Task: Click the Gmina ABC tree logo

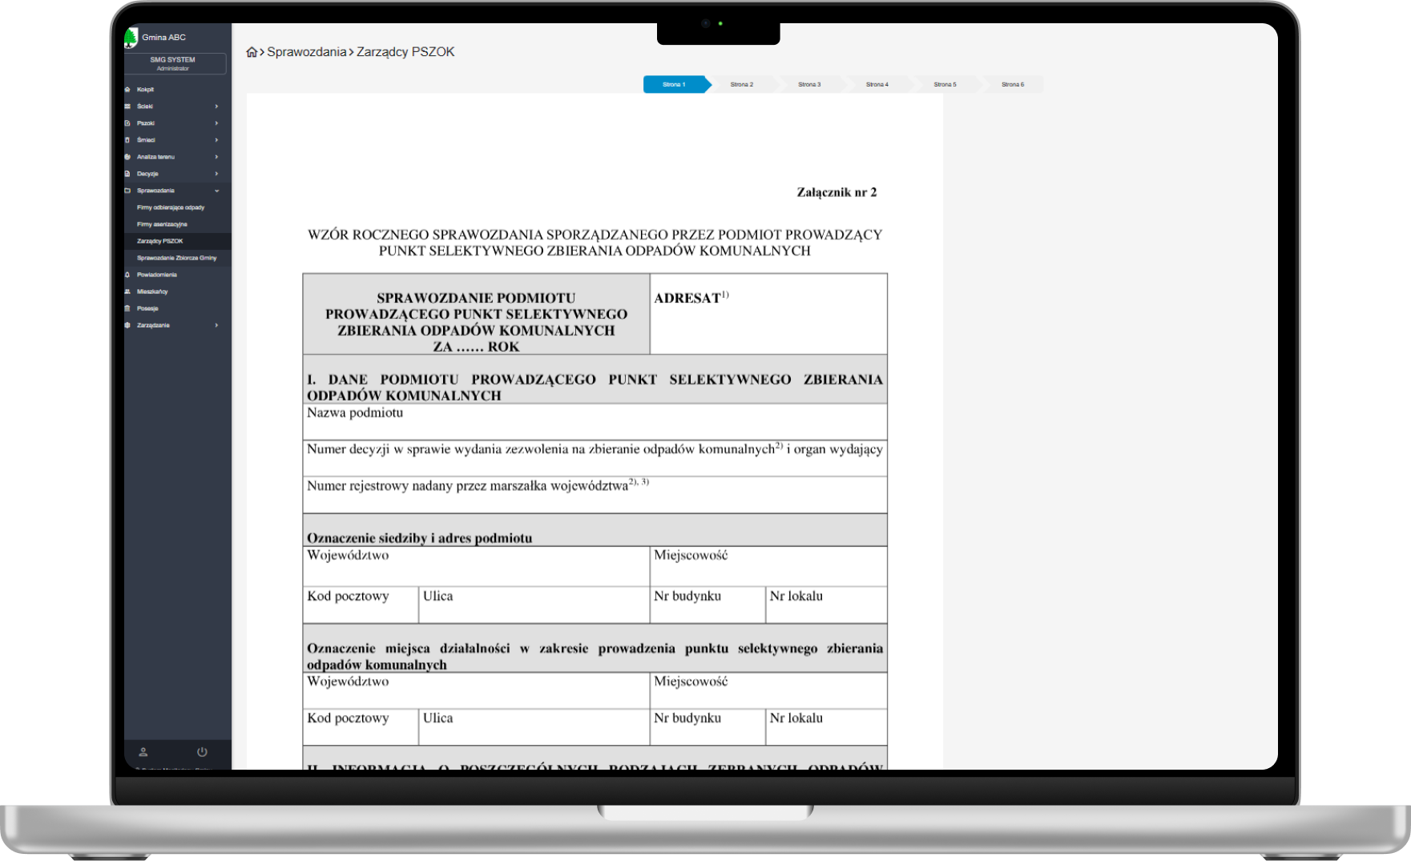Action: point(131,38)
